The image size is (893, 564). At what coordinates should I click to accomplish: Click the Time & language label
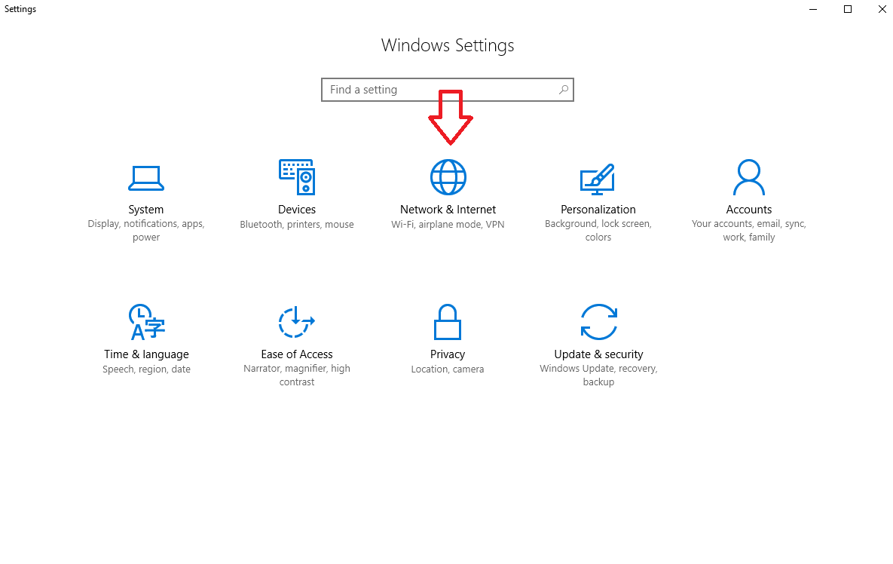(x=146, y=354)
